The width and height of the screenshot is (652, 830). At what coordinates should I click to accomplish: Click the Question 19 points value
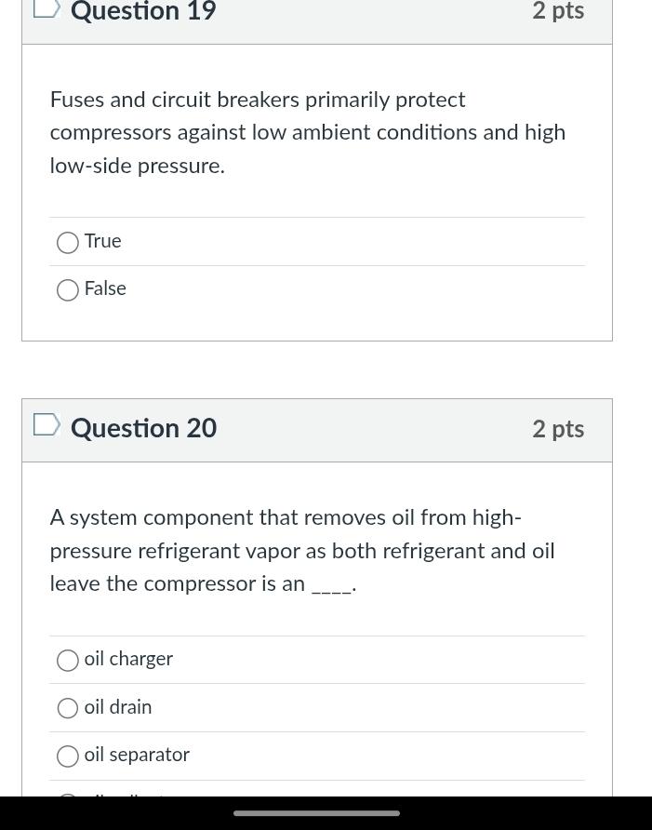point(558,11)
